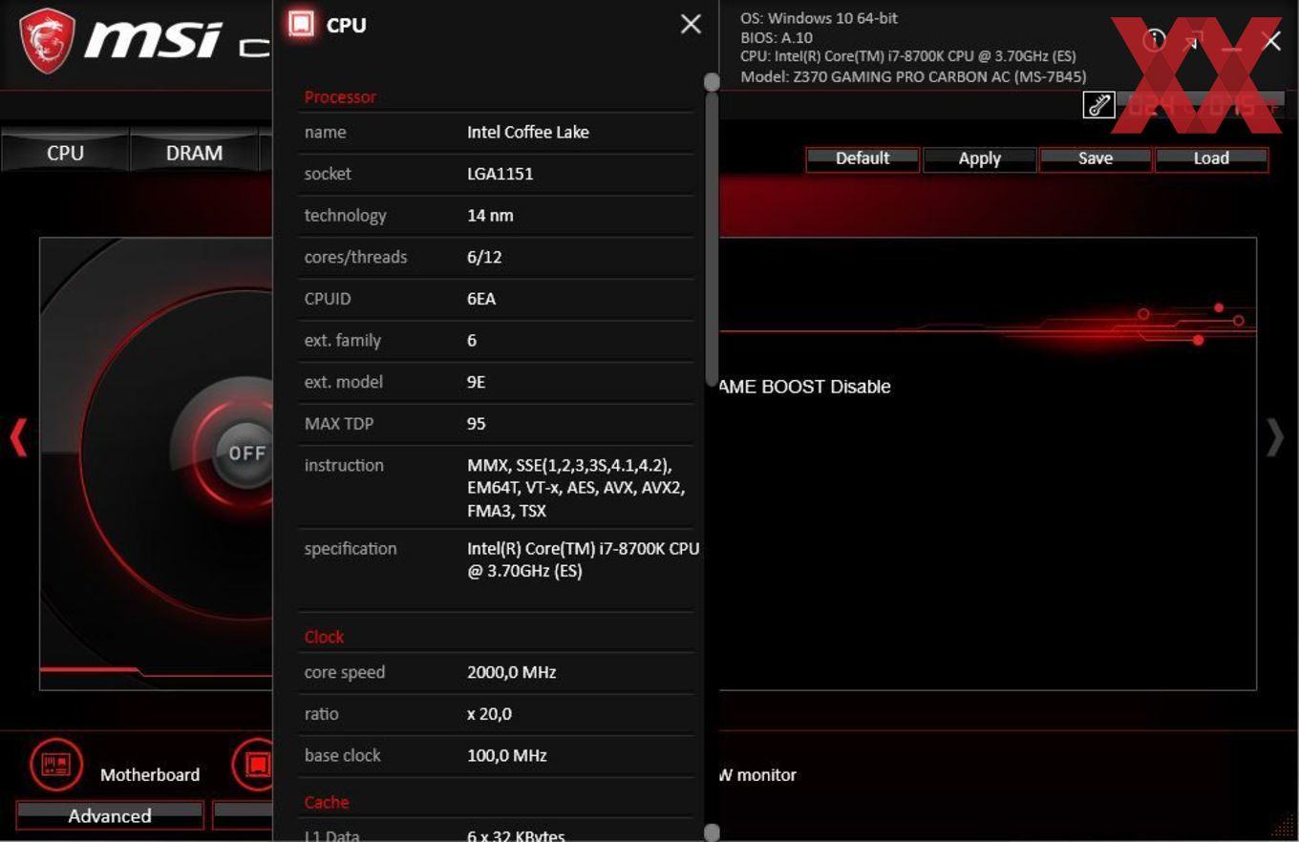Select the "100,0 MHz" base clock value

coord(507,755)
